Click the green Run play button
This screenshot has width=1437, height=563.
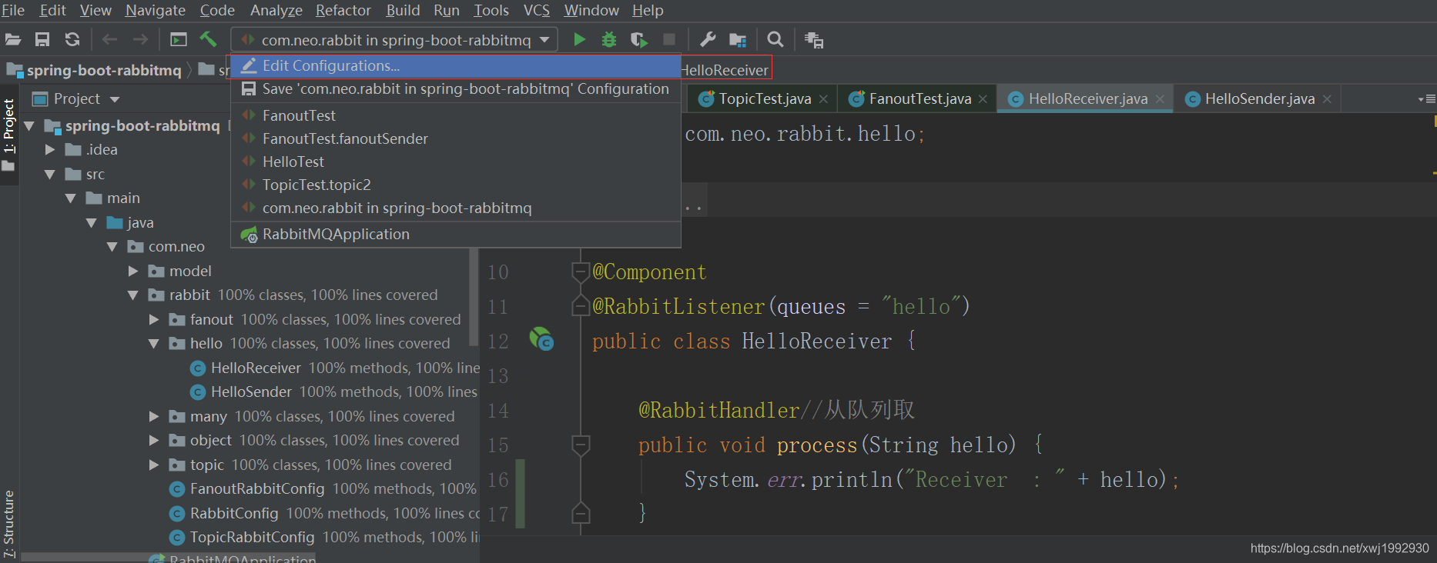579,39
